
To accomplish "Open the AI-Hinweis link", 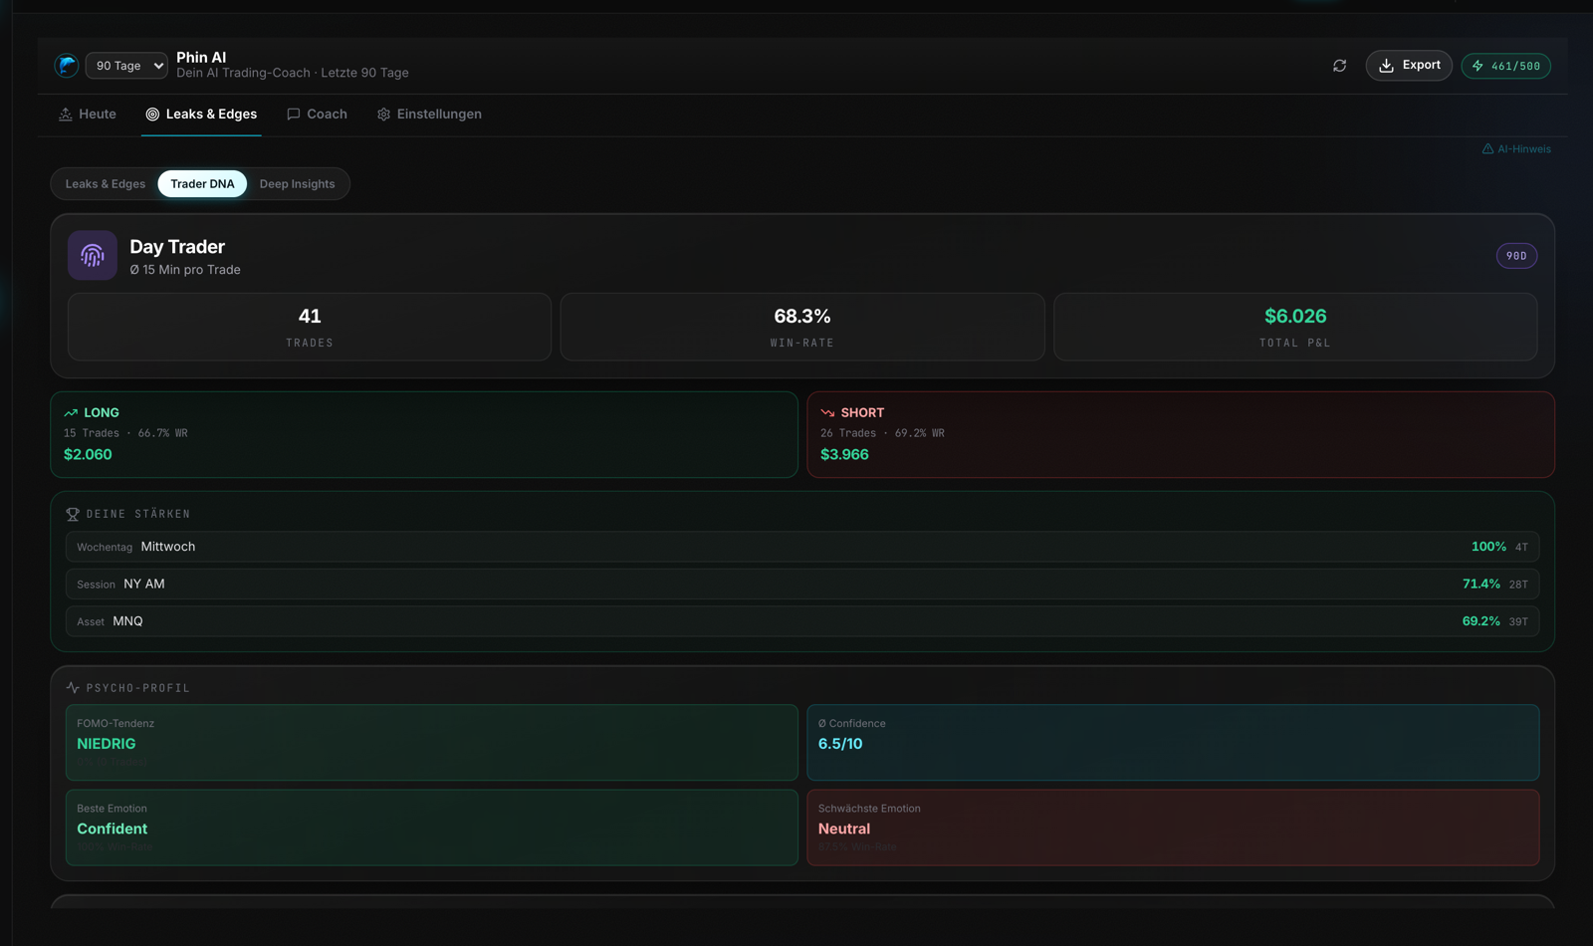I will tap(1516, 149).
